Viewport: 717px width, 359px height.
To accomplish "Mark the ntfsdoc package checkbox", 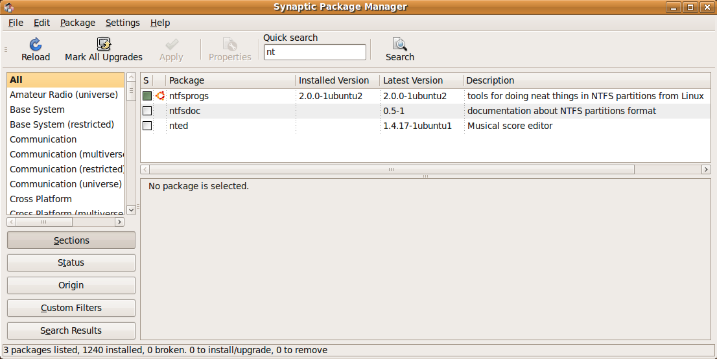I will click(x=147, y=111).
